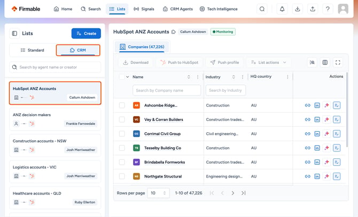The height and width of the screenshot is (217, 358).
Task: Focus Search by agent name field
Action: coord(55,67)
